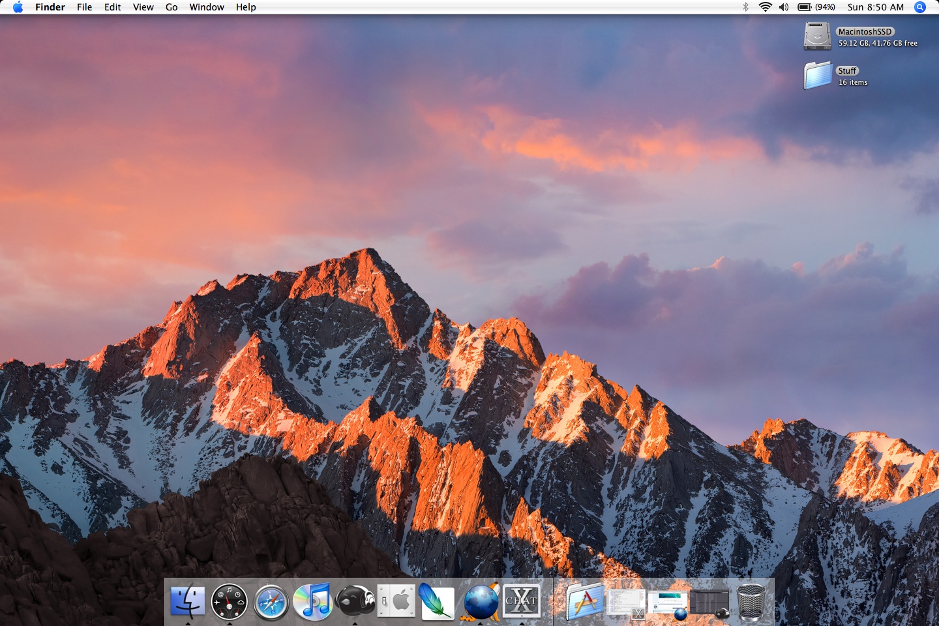
Task: Open the View menu
Action: (x=143, y=7)
